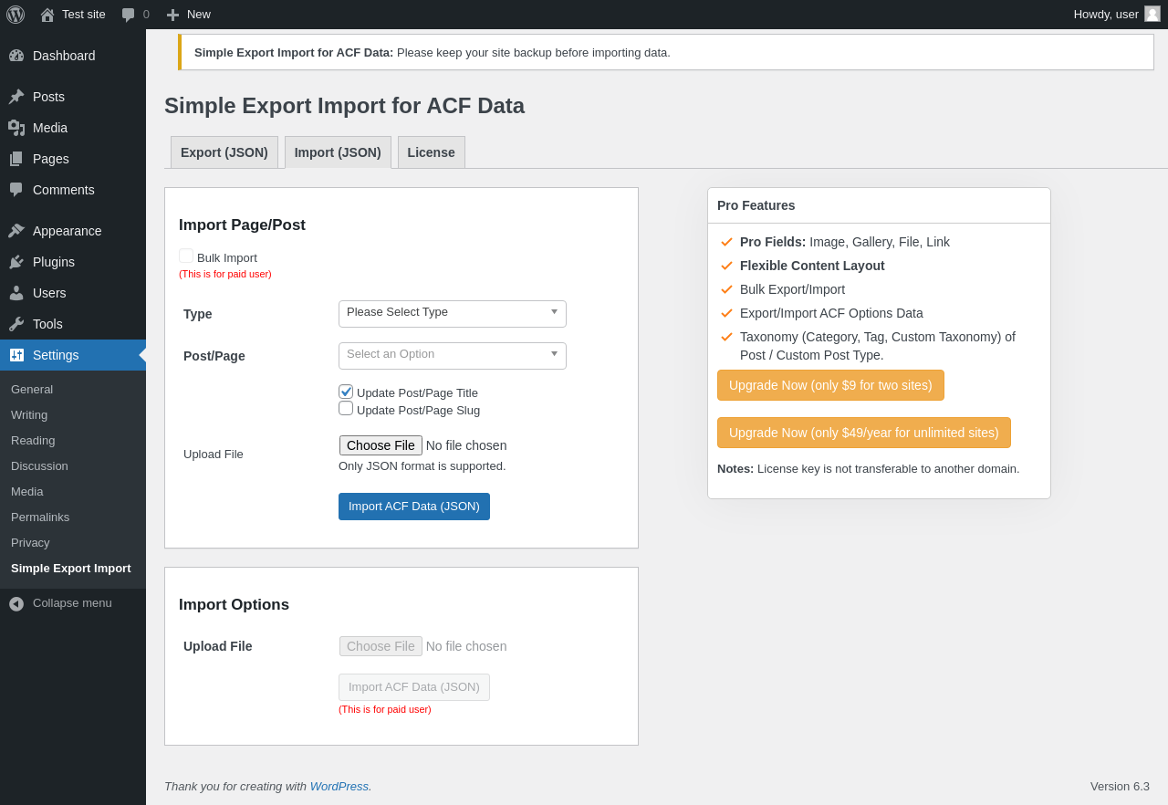1168x805 pixels.
Task: Click Upgrade Now $9 for two sites
Action: pyautogui.click(x=830, y=385)
